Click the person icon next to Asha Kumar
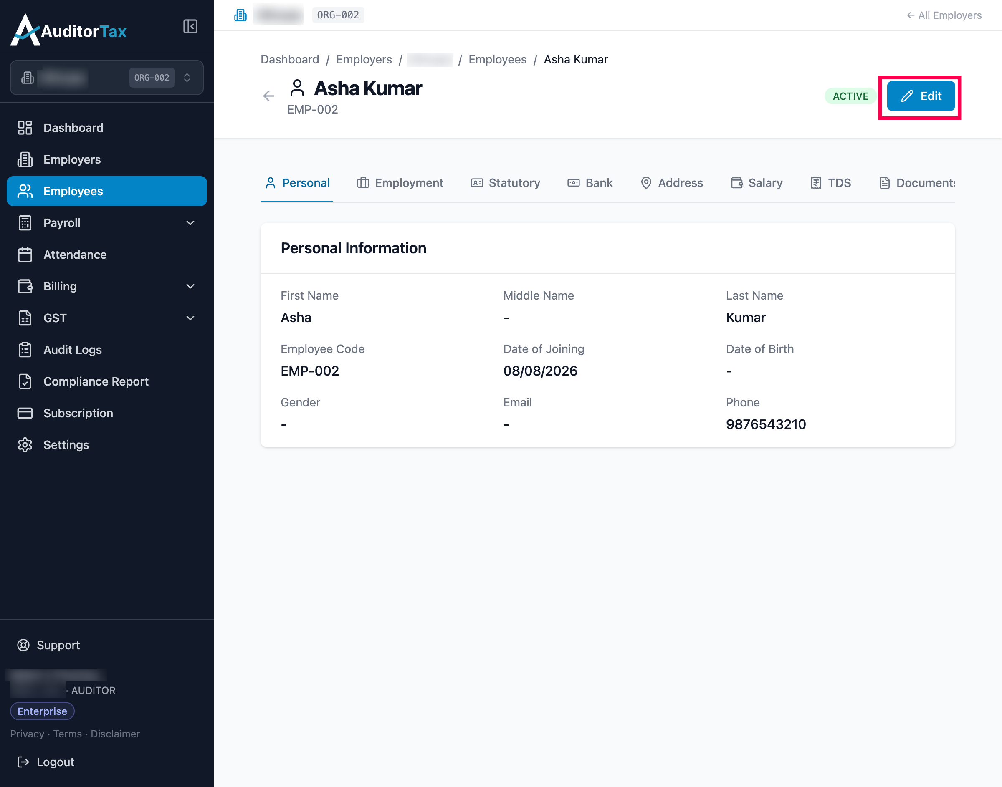1002x787 pixels. click(x=297, y=88)
